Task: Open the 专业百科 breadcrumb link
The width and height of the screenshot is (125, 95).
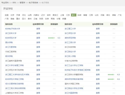Action: (x=5, y=3)
